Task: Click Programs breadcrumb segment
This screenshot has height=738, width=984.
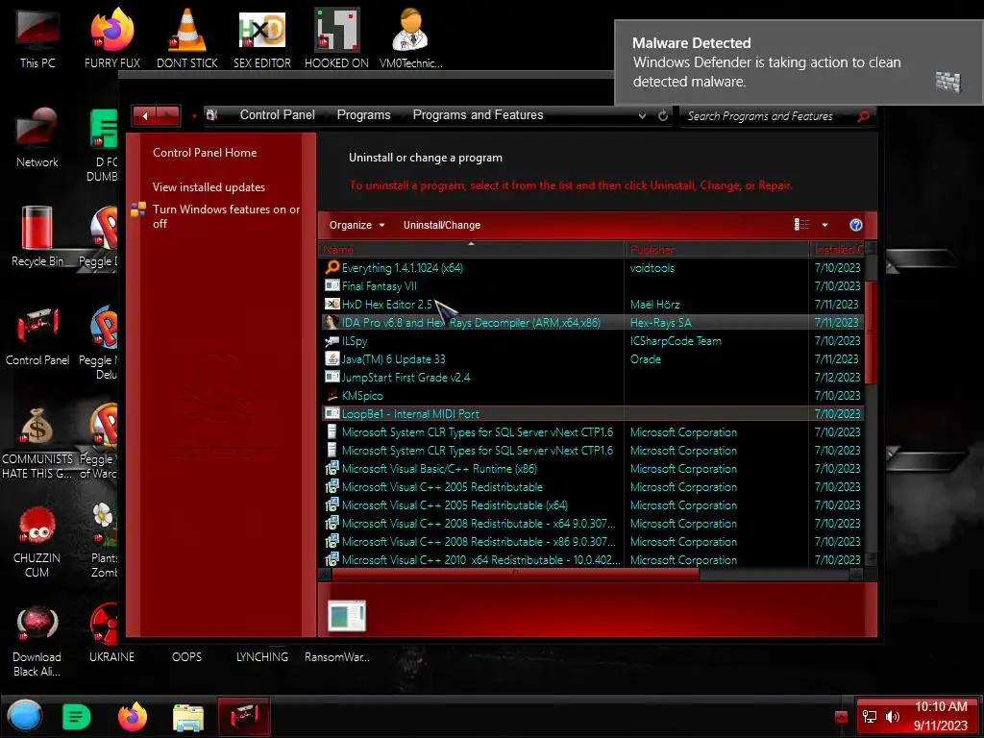Action: click(363, 115)
